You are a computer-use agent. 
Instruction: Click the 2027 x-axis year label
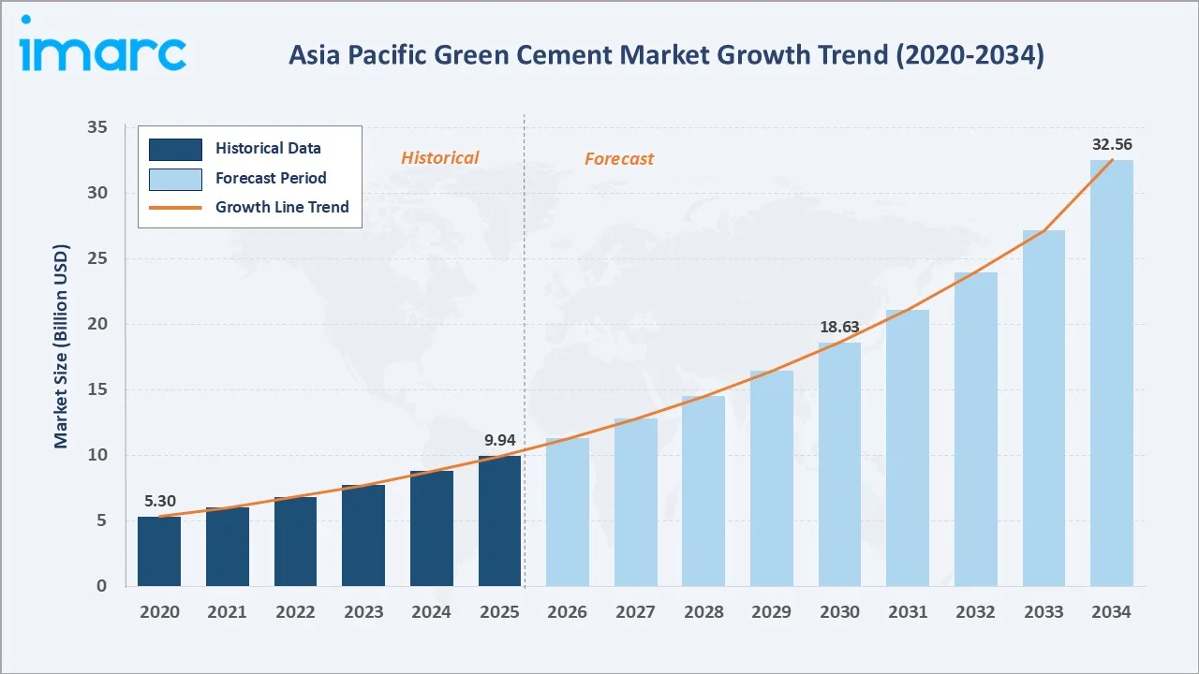point(636,612)
